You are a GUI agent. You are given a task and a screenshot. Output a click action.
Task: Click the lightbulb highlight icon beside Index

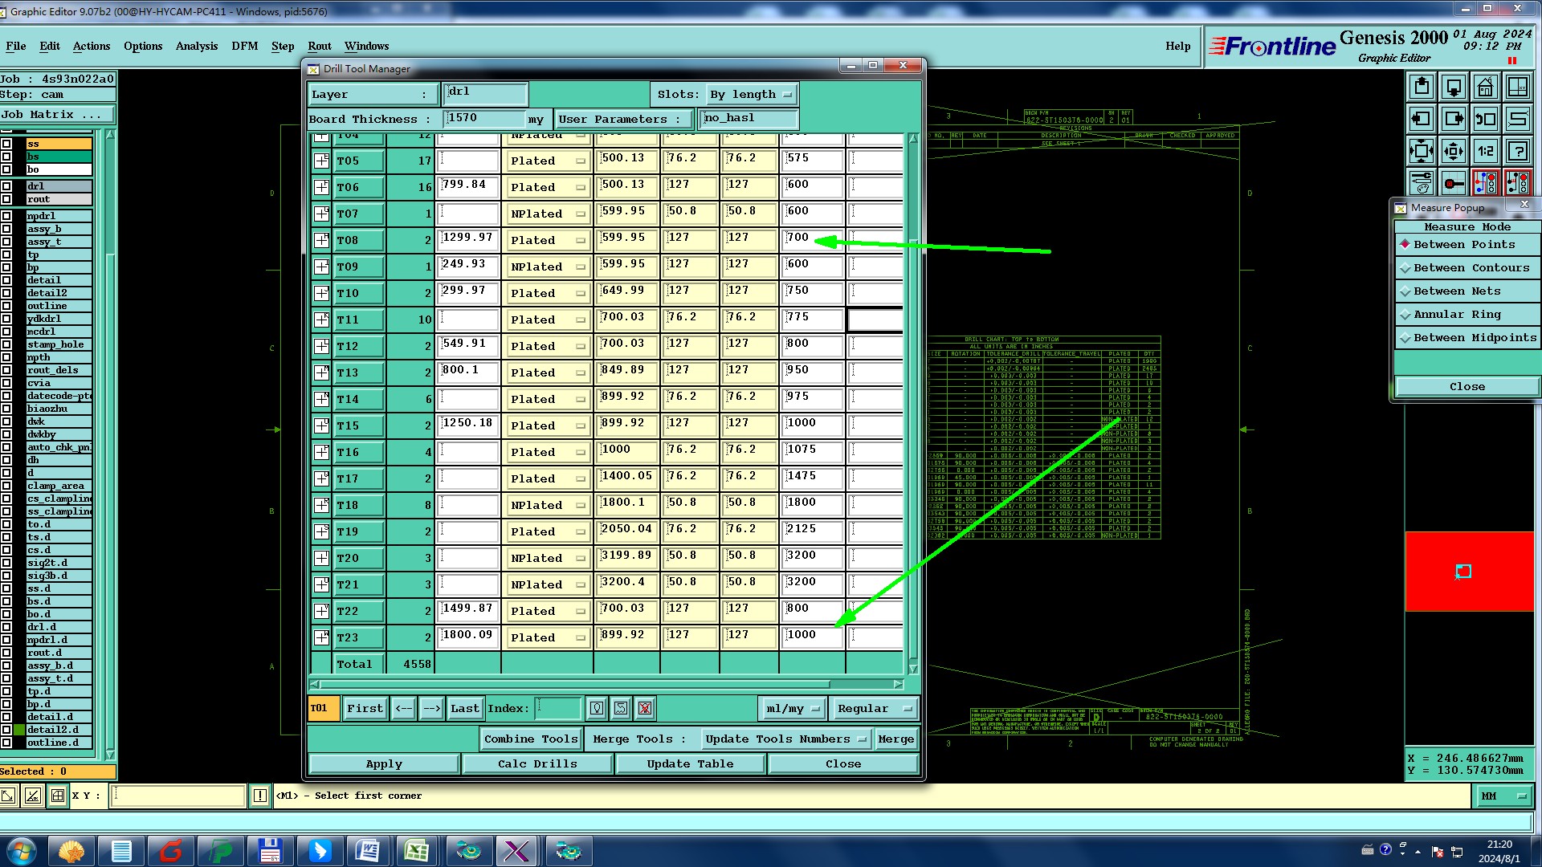click(597, 708)
